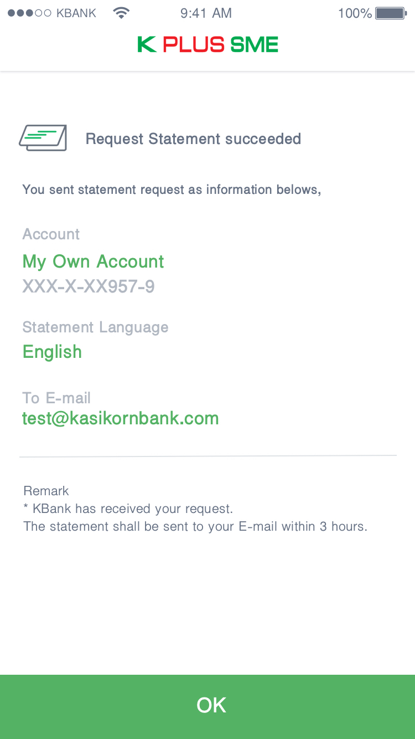Tap the signal strength dots
The image size is (415, 739).
[x=29, y=13]
